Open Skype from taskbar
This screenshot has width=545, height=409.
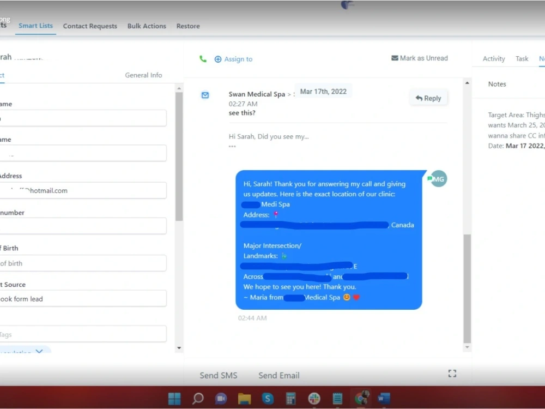point(268,399)
